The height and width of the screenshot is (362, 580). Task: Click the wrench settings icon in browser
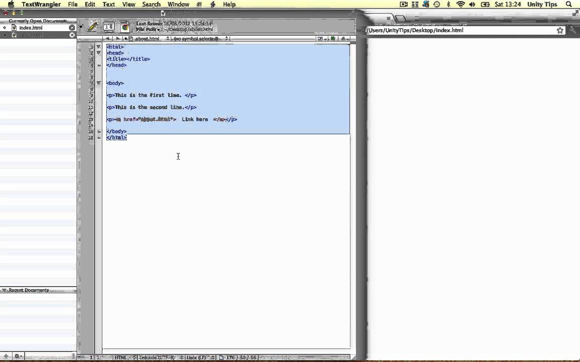(x=573, y=30)
